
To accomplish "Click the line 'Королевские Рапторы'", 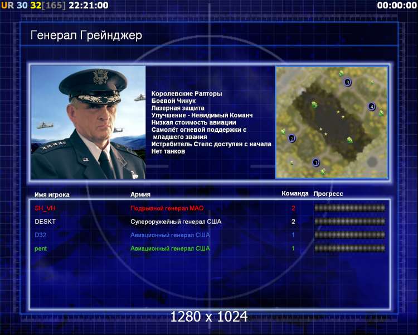I will point(187,94).
